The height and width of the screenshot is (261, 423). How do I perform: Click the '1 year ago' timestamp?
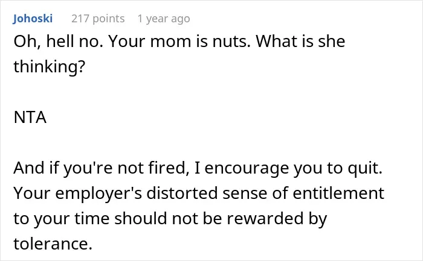[x=164, y=19]
